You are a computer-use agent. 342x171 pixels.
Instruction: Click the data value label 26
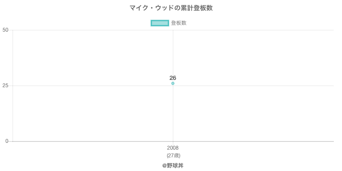(x=173, y=78)
